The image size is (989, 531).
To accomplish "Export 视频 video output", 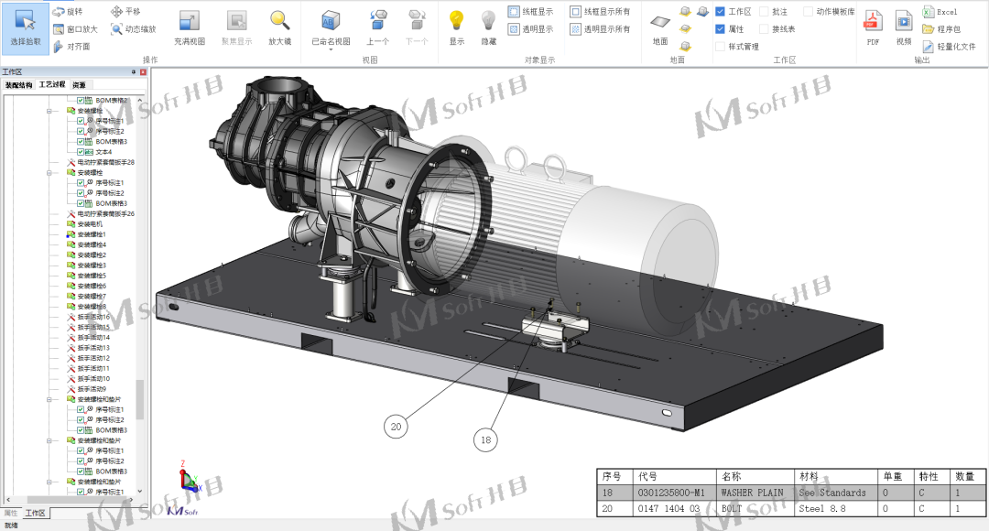I will [904, 27].
